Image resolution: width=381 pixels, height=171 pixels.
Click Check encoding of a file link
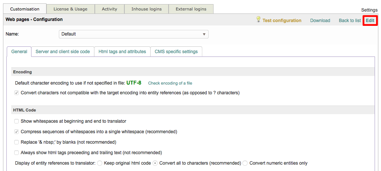[x=170, y=83]
